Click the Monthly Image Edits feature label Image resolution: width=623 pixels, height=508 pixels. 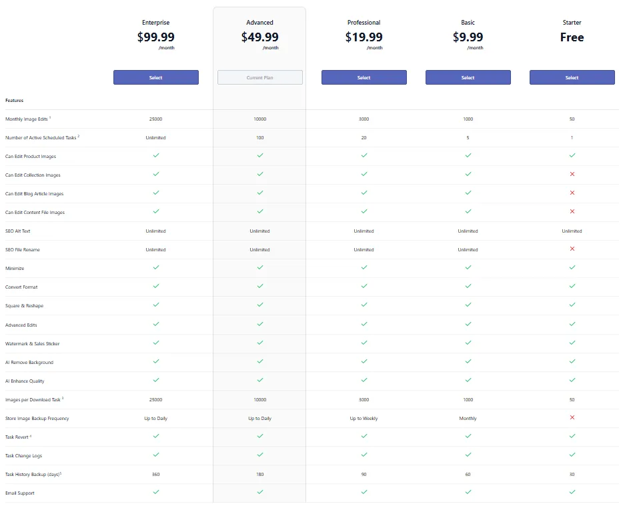28,119
